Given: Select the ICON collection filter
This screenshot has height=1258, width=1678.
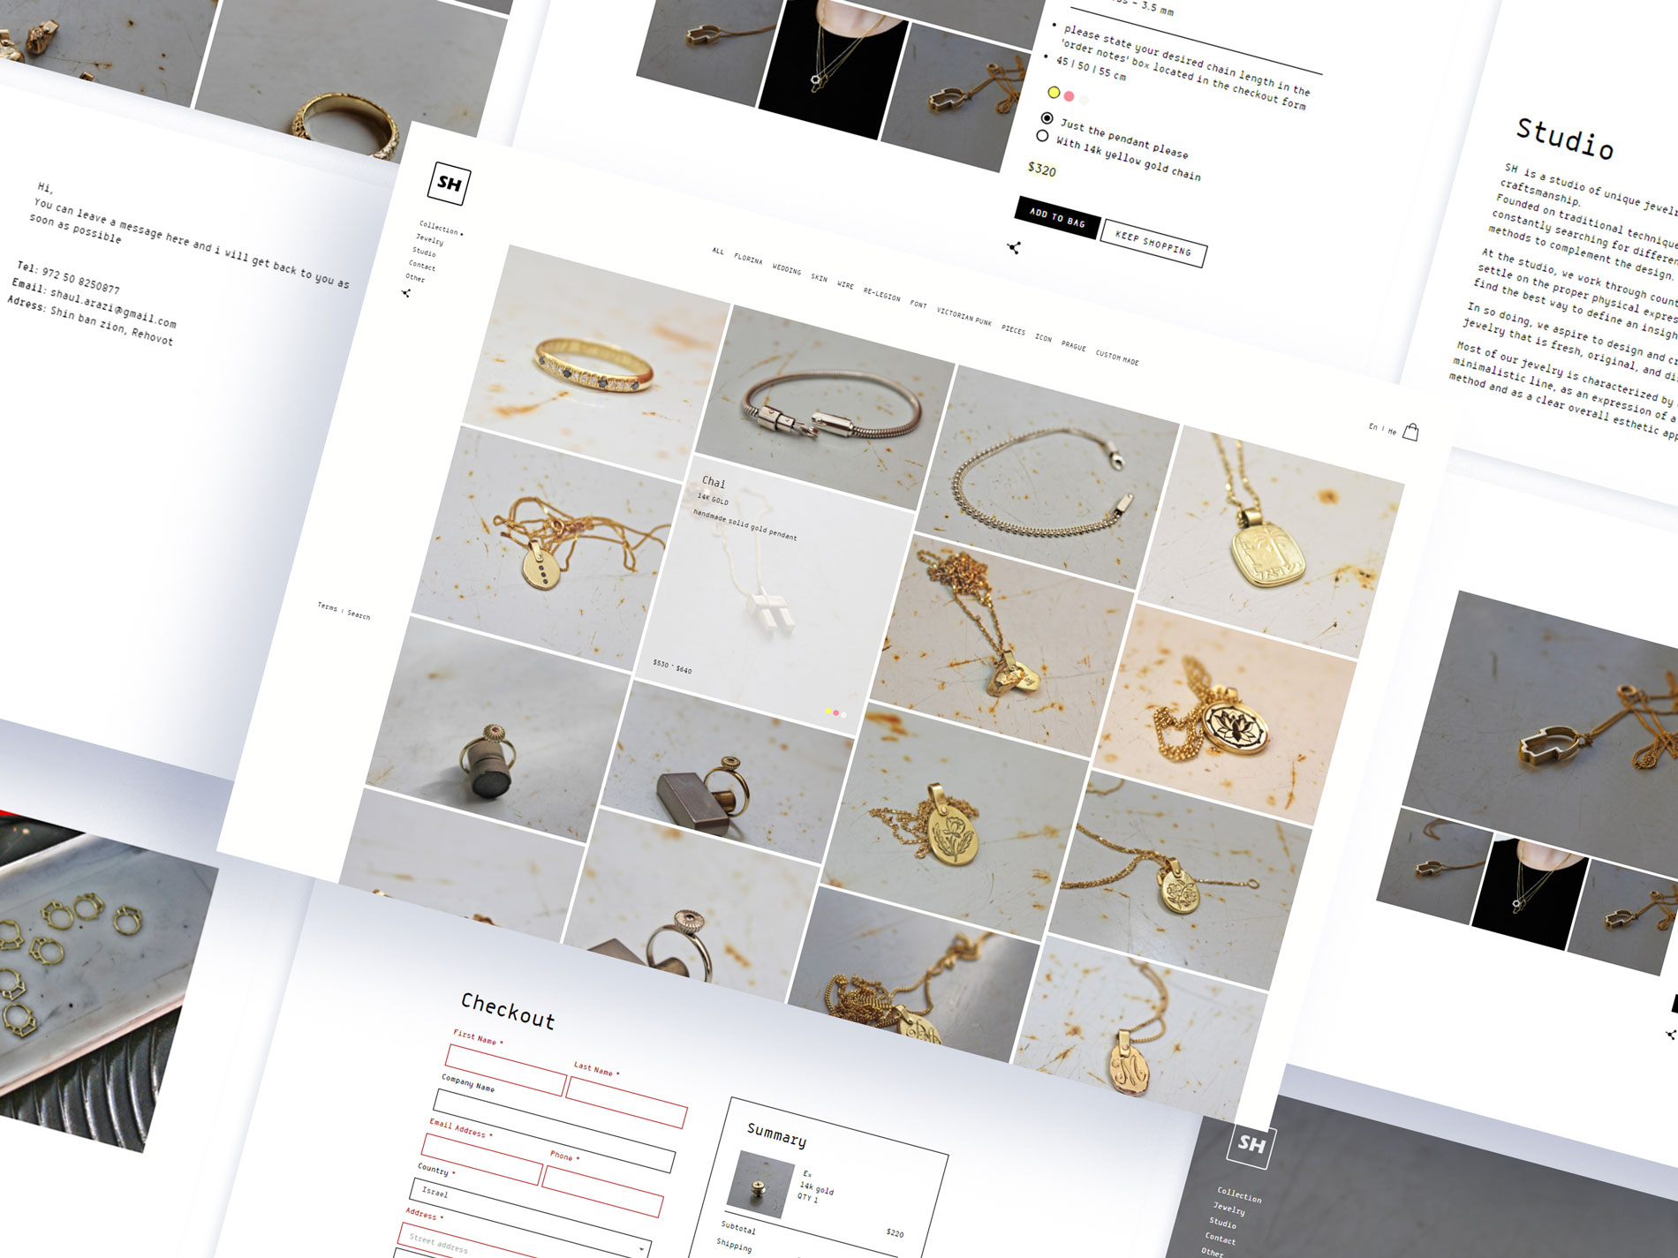Looking at the screenshot, I should pos(1044,338).
